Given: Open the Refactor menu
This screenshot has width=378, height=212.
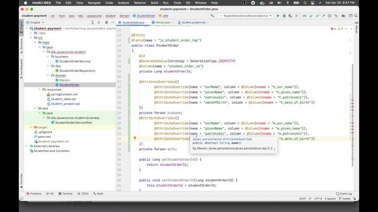Looking at the screenshot, I should (140, 3).
